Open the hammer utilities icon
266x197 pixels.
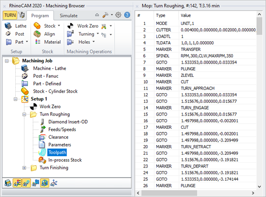click(105, 15)
